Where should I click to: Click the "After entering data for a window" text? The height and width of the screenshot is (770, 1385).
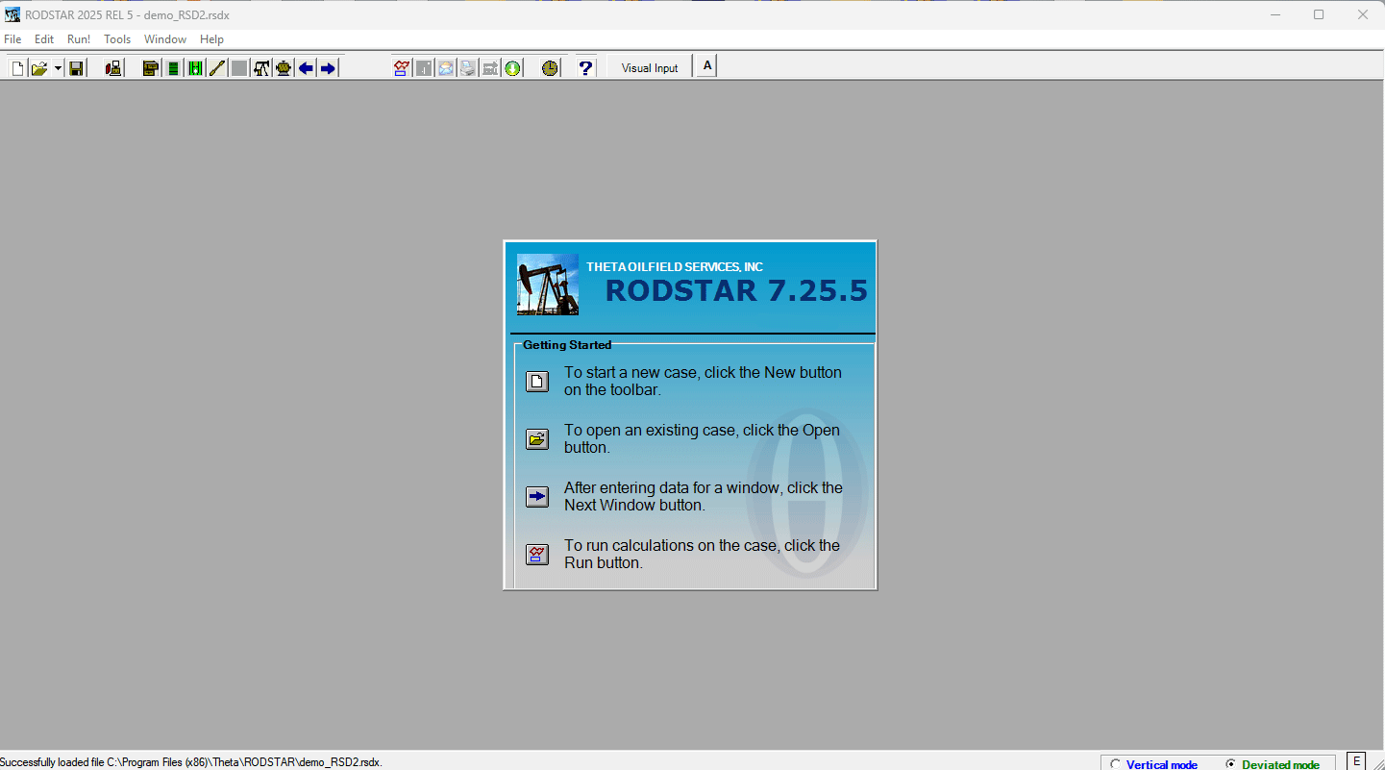coord(704,496)
